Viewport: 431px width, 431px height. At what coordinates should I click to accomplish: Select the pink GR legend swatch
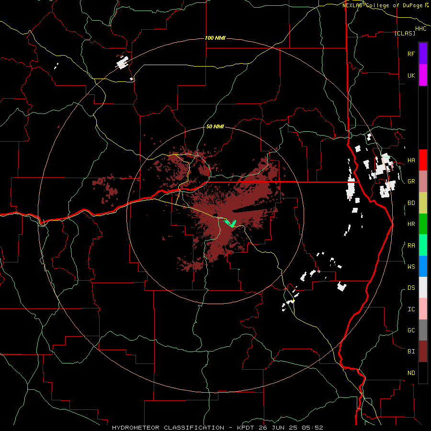pyautogui.click(x=423, y=181)
